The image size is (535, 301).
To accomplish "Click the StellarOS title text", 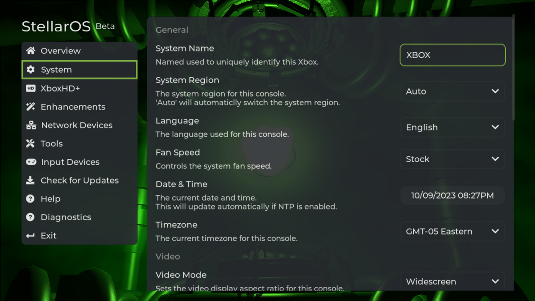I will point(56,27).
